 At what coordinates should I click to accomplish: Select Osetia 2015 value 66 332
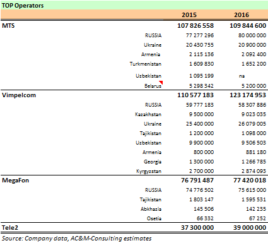(205, 218)
